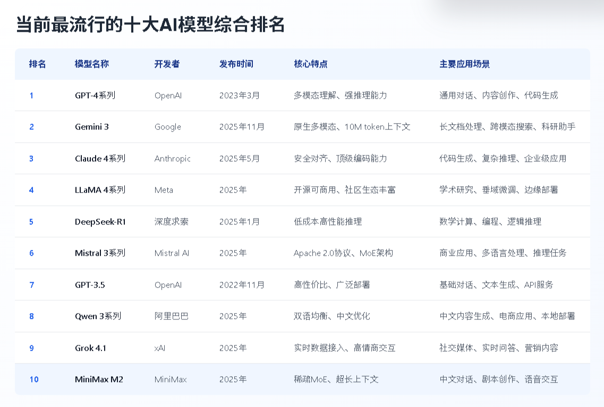Click rank number 3 in the table
The height and width of the screenshot is (407, 604).
tap(31, 159)
